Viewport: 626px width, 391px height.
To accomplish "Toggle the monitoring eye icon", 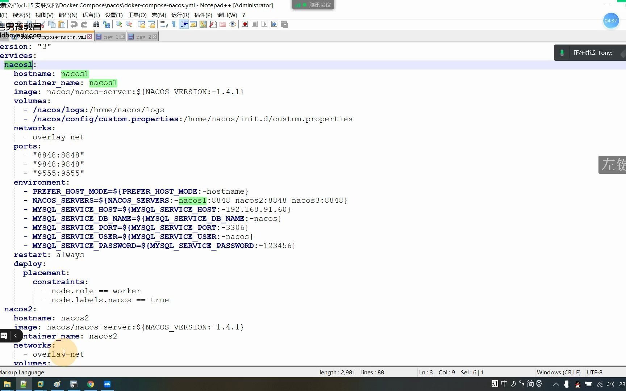I will 233,24.
